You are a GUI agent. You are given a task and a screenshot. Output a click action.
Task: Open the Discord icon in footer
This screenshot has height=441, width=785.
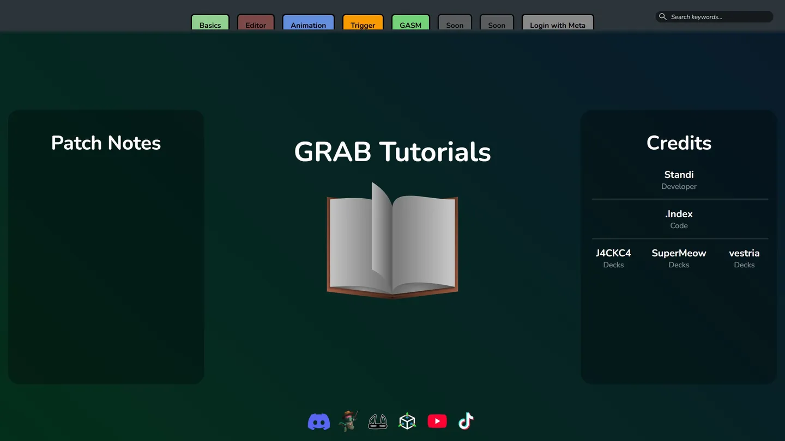pos(318,421)
